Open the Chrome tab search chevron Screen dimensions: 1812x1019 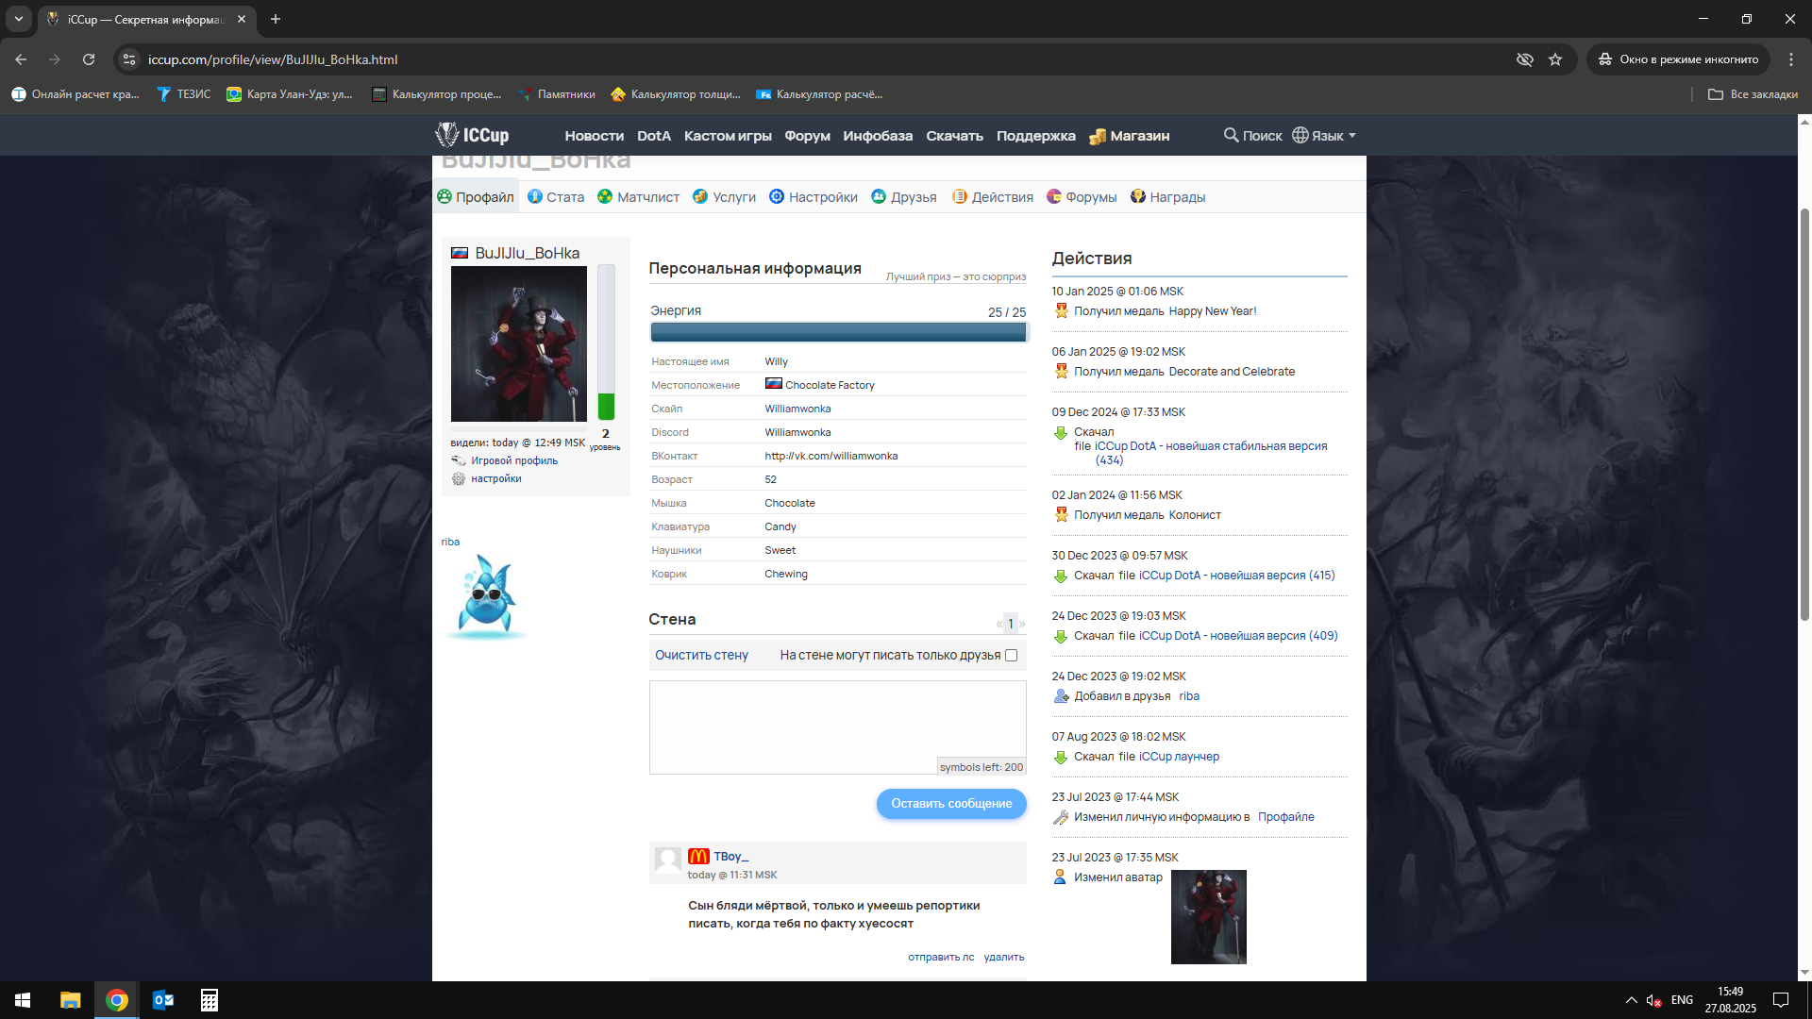pyautogui.click(x=19, y=19)
